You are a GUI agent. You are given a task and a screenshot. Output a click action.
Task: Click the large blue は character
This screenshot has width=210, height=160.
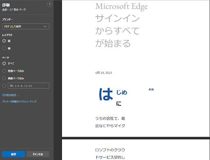[x=106, y=94]
